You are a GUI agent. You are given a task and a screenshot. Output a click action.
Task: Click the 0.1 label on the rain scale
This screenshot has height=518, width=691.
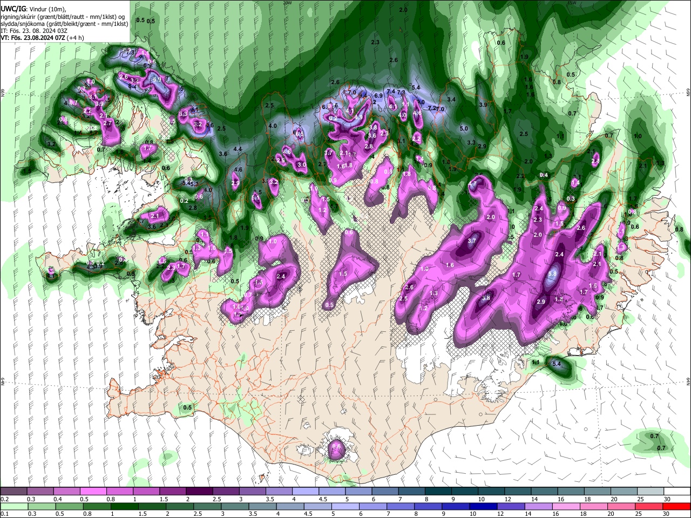(x=4, y=514)
